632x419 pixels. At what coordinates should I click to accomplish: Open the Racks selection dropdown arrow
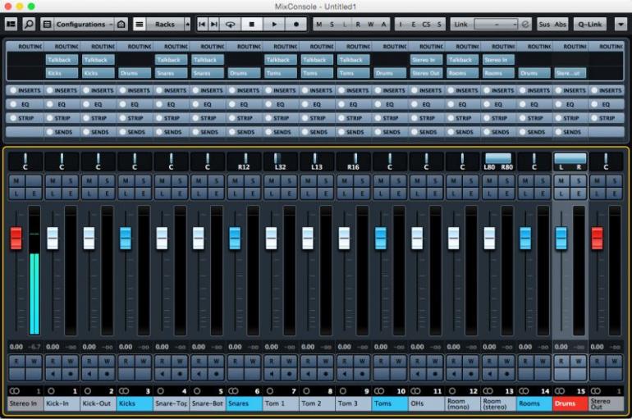187,24
